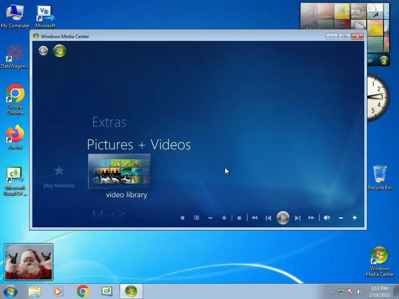Open My Computer desktop icon
The width and height of the screenshot is (399, 299).
pos(15,16)
